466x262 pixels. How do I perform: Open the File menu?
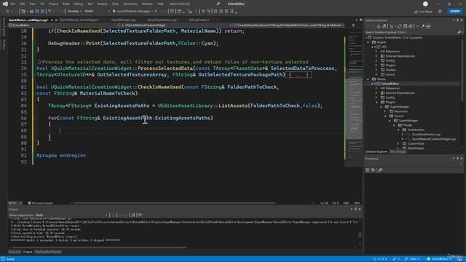[x=12, y=4]
